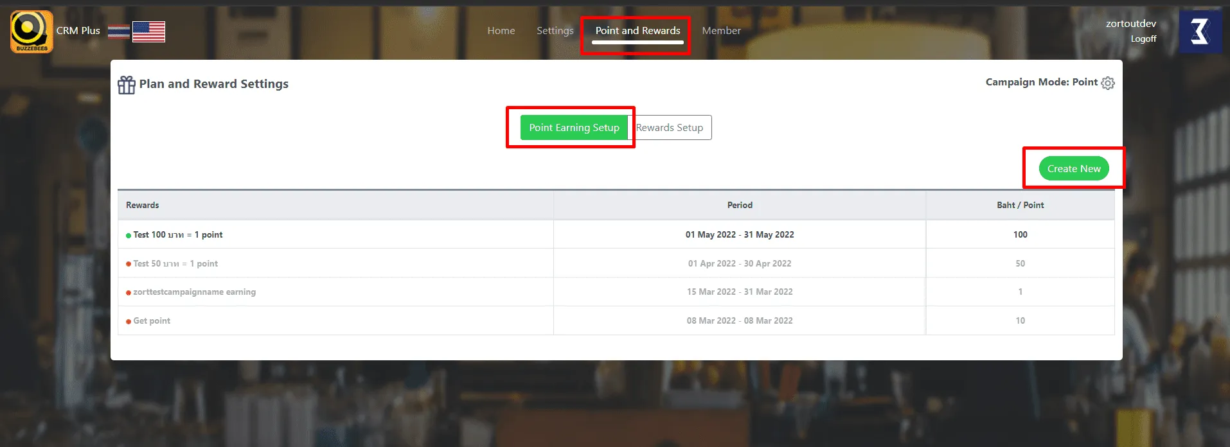Open the zorttestcampaignname earning campaign
1230x447 pixels.
194,292
